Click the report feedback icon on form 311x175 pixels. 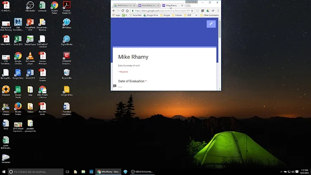[114, 86]
